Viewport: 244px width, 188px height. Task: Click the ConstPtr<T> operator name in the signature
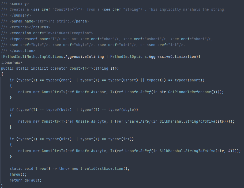81,69
